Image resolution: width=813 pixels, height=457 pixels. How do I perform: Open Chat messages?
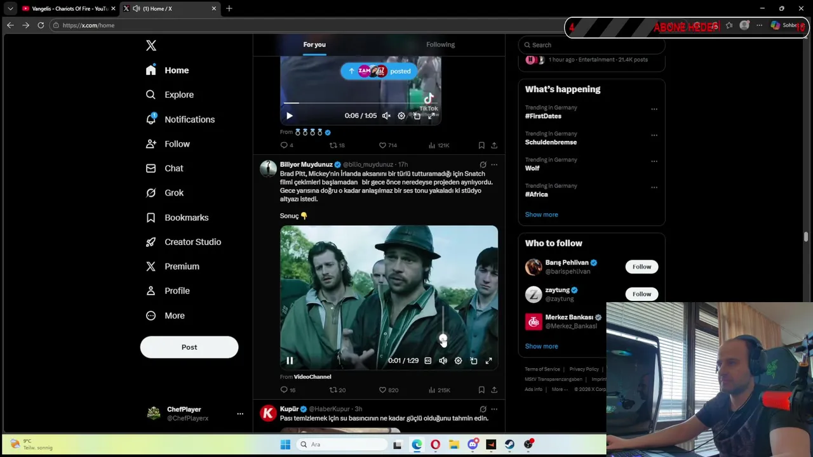click(x=165, y=168)
